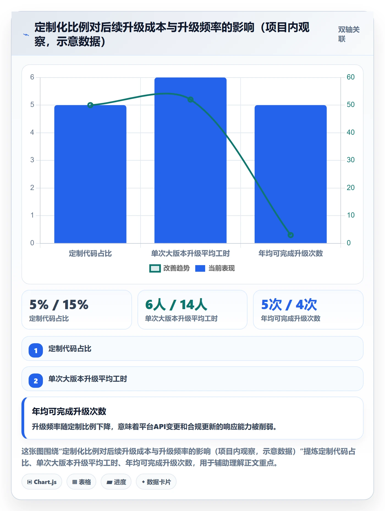Viewport: 385px width, 511px height.
Task: Select the green line point on the first bar
Action: pyautogui.click(x=90, y=105)
